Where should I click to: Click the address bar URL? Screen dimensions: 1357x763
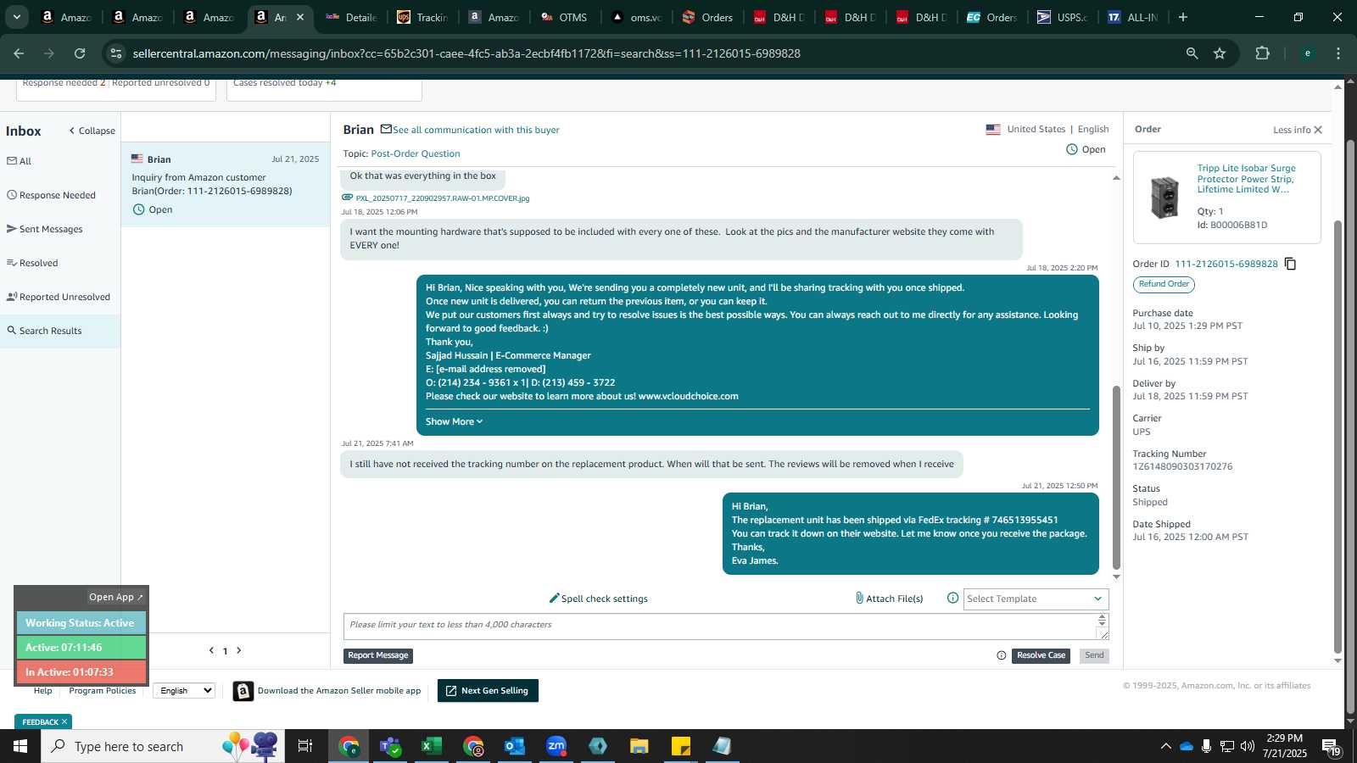(466, 53)
